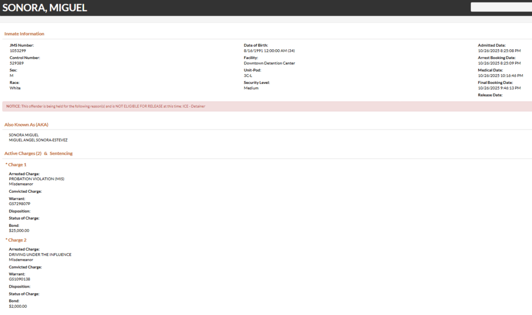Click the Driving Under the Influence charge text
The height and width of the screenshot is (315, 532).
tap(40, 254)
